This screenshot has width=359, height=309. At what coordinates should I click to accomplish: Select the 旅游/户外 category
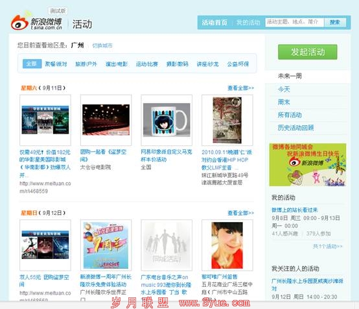tap(86, 64)
